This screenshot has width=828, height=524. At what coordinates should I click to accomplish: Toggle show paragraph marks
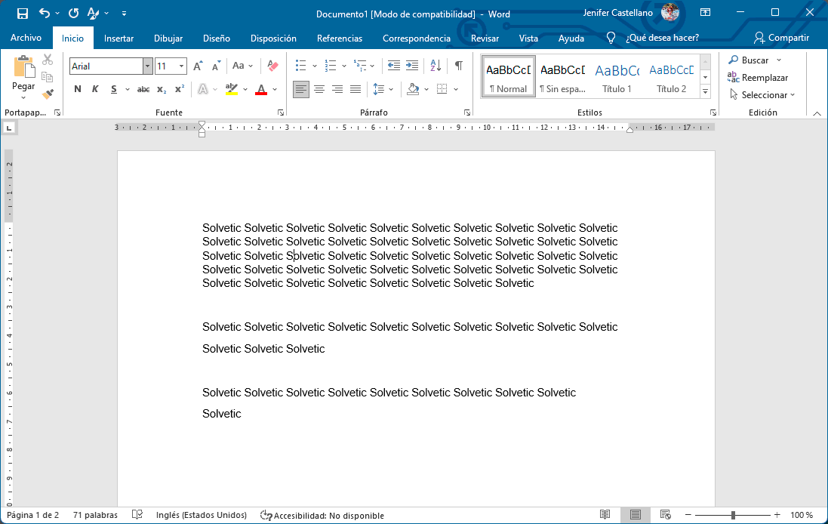pyautogui.click(x=459, y=66)
